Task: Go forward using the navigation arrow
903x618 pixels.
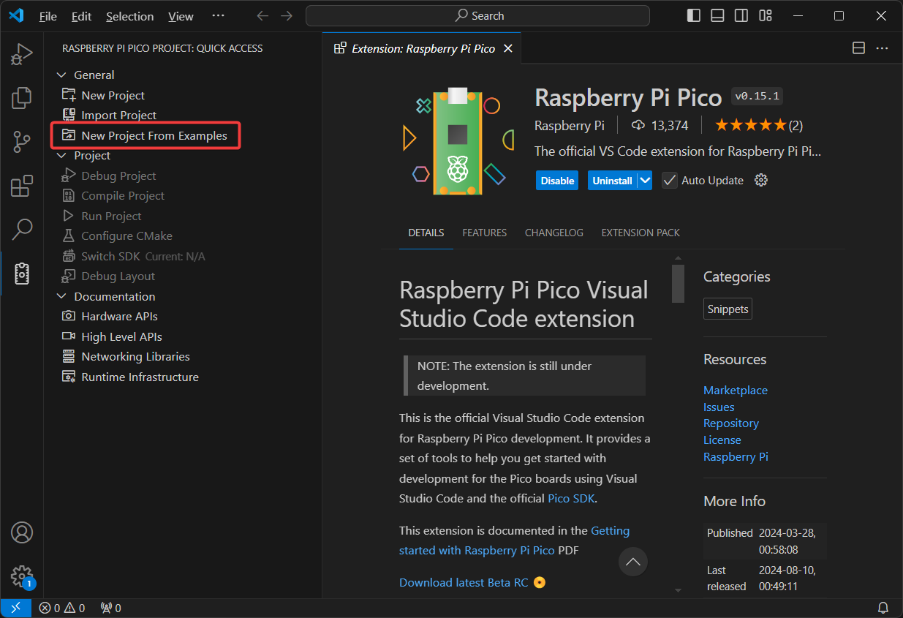Action: click(287, 16)
